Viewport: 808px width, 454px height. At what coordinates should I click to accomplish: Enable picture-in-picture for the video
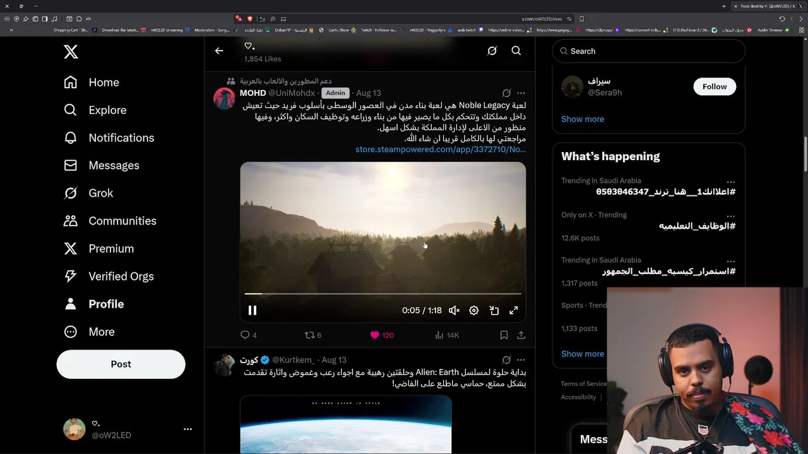coord(494,310)
